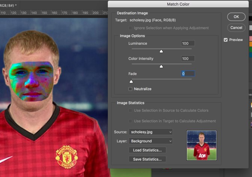Click Save Statistics button
The height and width of the screenshot is (177, 252).
(147, 159)
